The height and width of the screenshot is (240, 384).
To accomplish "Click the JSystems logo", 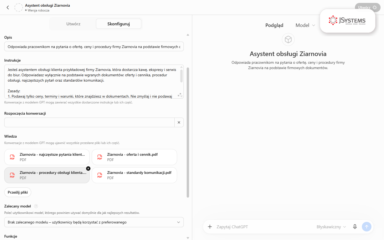I will [x=347, y=21].
